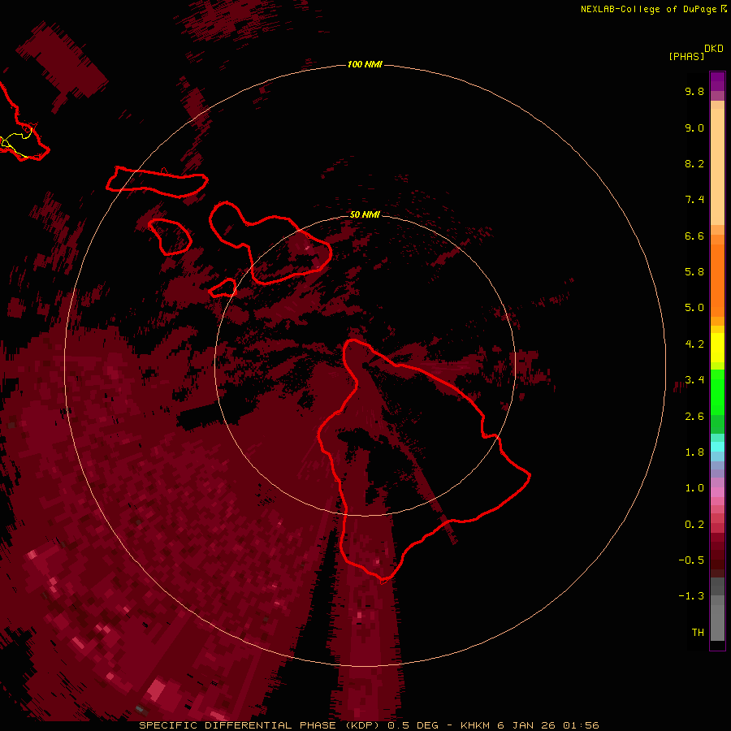Viewport: 731px width, 731px height.
Task: Click the 50 NMI range ring label
Action: click(x=365, y=214)
